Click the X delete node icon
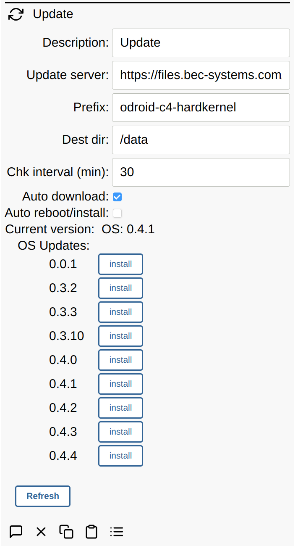 tap(41, 532)
